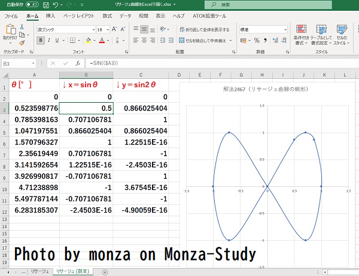359x276 pixels.
Task: Toggle Bold formatting button
Action: pyautogui.click(x=41, y=41)
